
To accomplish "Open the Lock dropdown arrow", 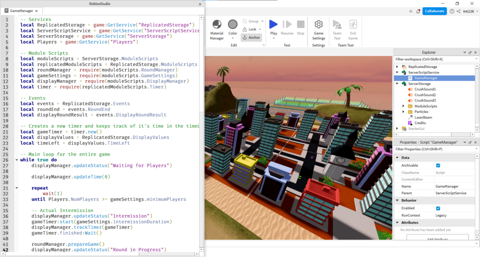I will coord(260,29).
